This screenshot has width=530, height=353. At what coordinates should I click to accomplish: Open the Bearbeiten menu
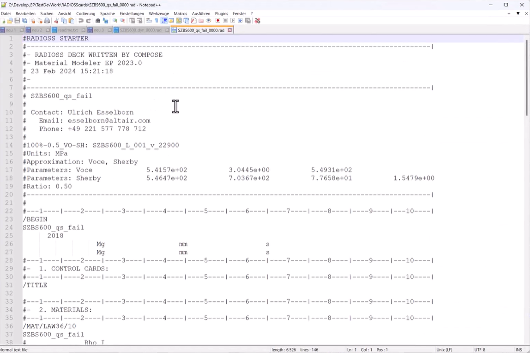[x=25, y=13]
